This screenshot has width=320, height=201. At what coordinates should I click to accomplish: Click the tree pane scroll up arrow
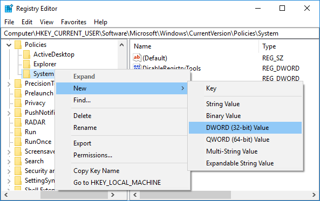click(x=121, y=45)
